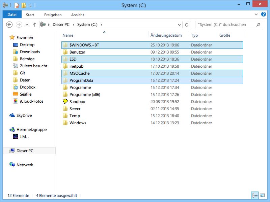Image resolution: width=270 pixels, height=202 pixels.
Task: Go back with the Back arrow button
Action: (9, 25)
